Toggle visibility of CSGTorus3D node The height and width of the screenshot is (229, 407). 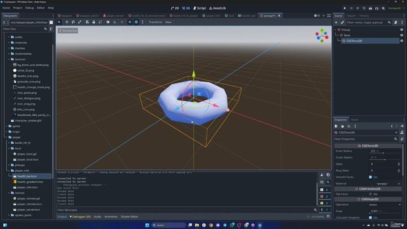(402, 41)
